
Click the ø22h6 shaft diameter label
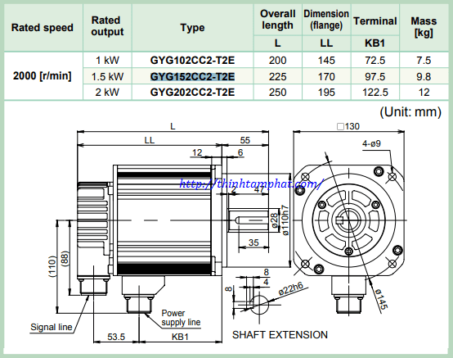click(x=291, y=289)
